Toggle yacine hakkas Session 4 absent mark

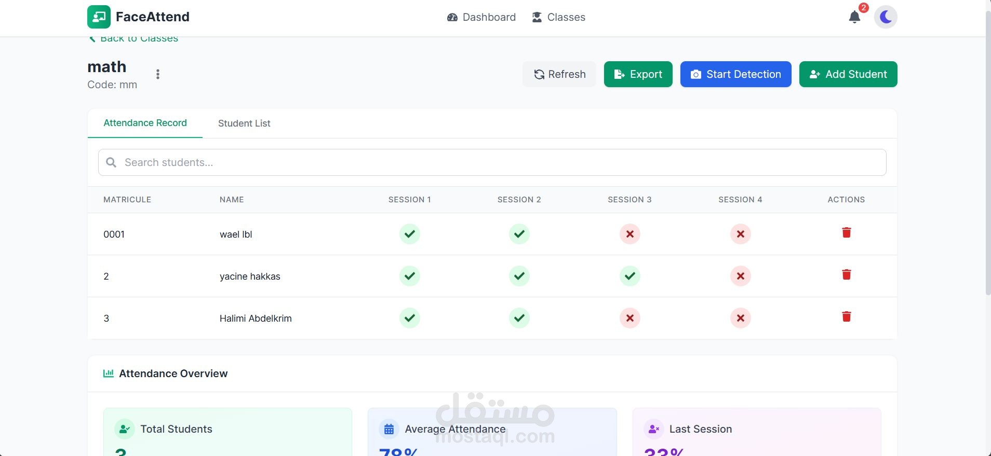[x=740, y=276]
